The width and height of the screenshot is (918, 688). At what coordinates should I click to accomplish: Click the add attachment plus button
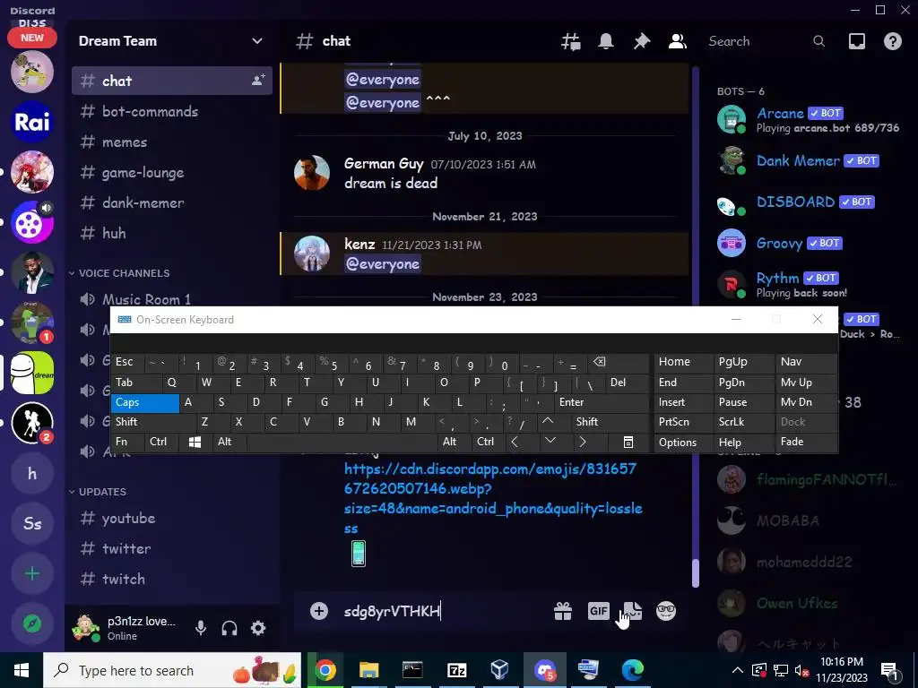[x=319, y=611]
